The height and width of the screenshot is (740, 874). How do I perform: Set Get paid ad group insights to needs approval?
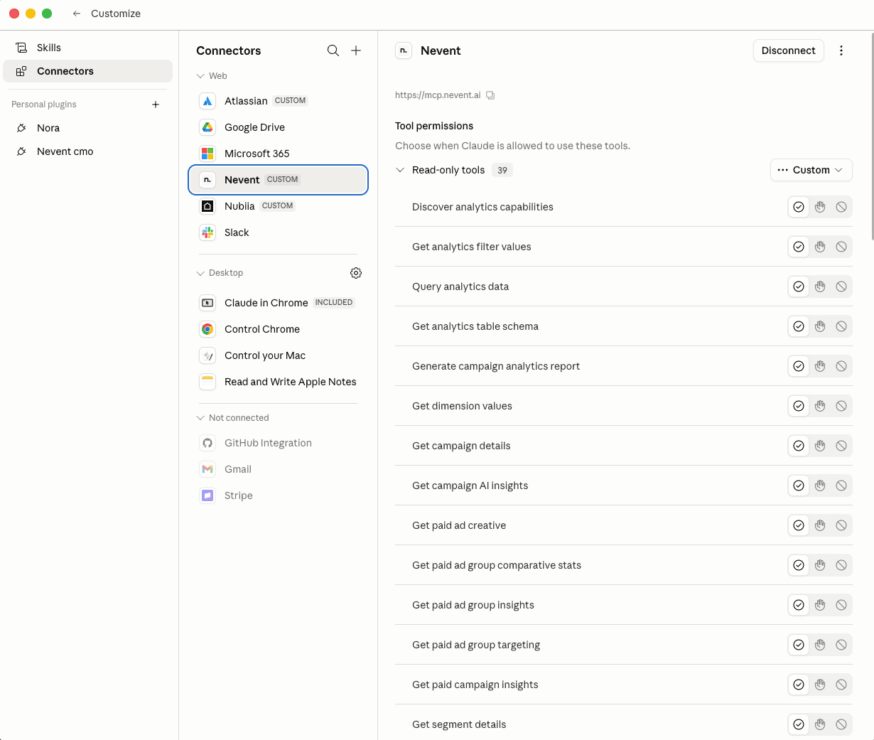point(820,605)
